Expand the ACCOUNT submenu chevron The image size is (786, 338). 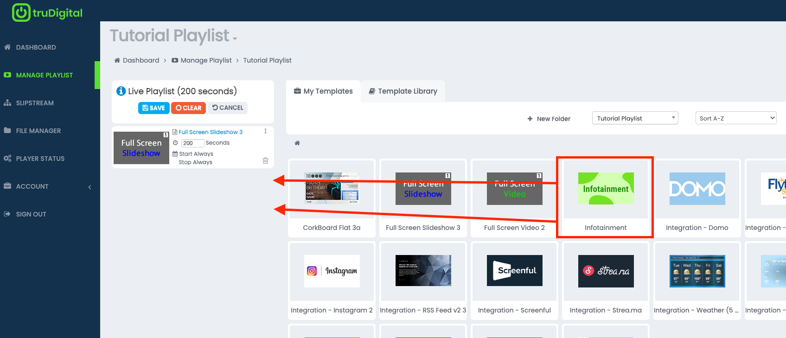click(90, 187)
